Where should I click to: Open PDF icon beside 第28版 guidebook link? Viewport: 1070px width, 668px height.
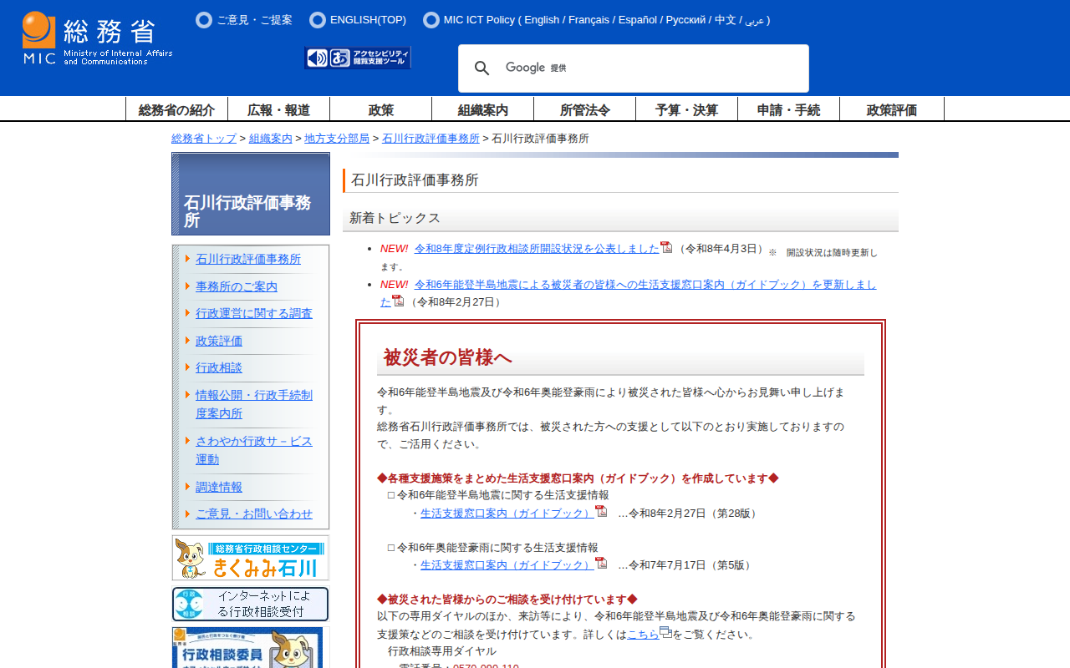coord(601,511)
